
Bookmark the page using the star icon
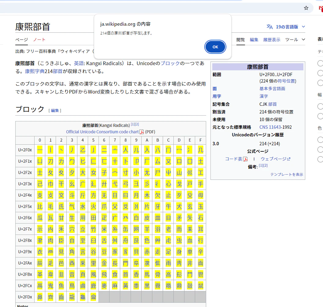306,8
